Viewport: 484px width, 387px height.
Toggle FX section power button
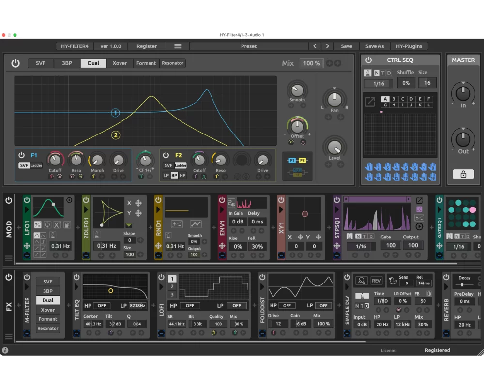[9, 277]
